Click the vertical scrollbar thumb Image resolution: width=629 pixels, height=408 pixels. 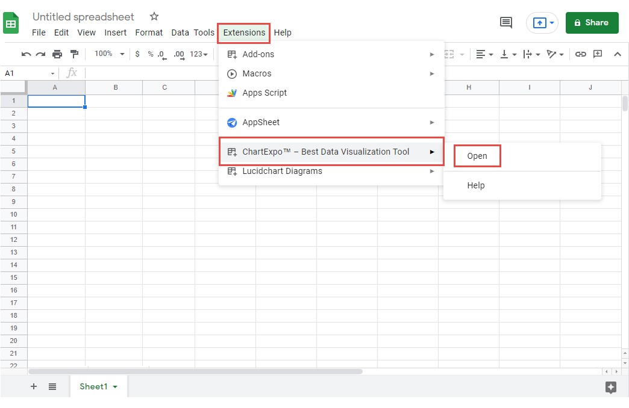coord(625,104)
